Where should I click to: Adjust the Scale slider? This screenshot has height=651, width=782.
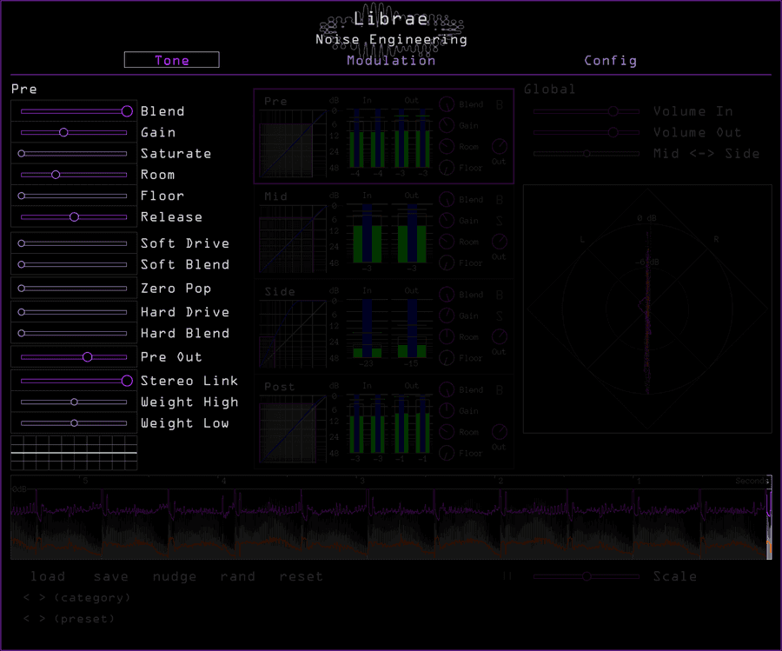[x=586, y=576]
